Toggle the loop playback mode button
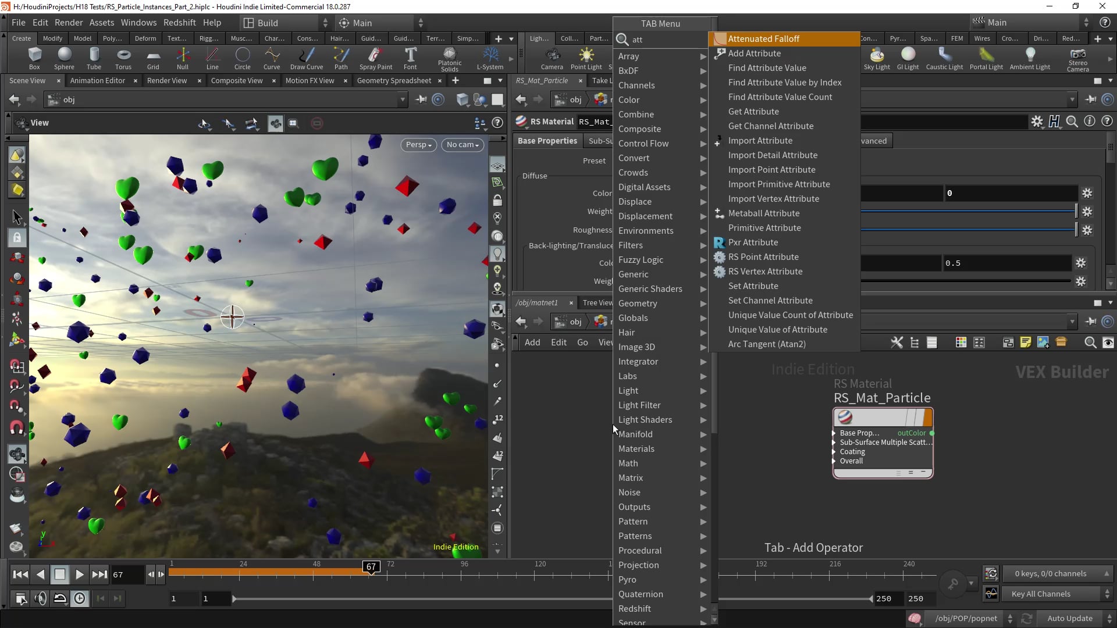1117x628 pixels. click(x=60, y=598)
